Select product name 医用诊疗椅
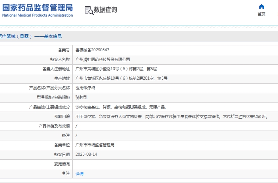Image resolution: width=278 pixels, height=183 pixels. click(x=85, y=88)
